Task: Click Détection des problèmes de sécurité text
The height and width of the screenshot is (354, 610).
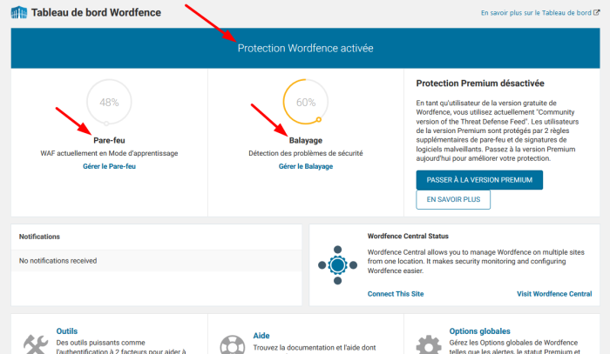Action: point(306,153)
